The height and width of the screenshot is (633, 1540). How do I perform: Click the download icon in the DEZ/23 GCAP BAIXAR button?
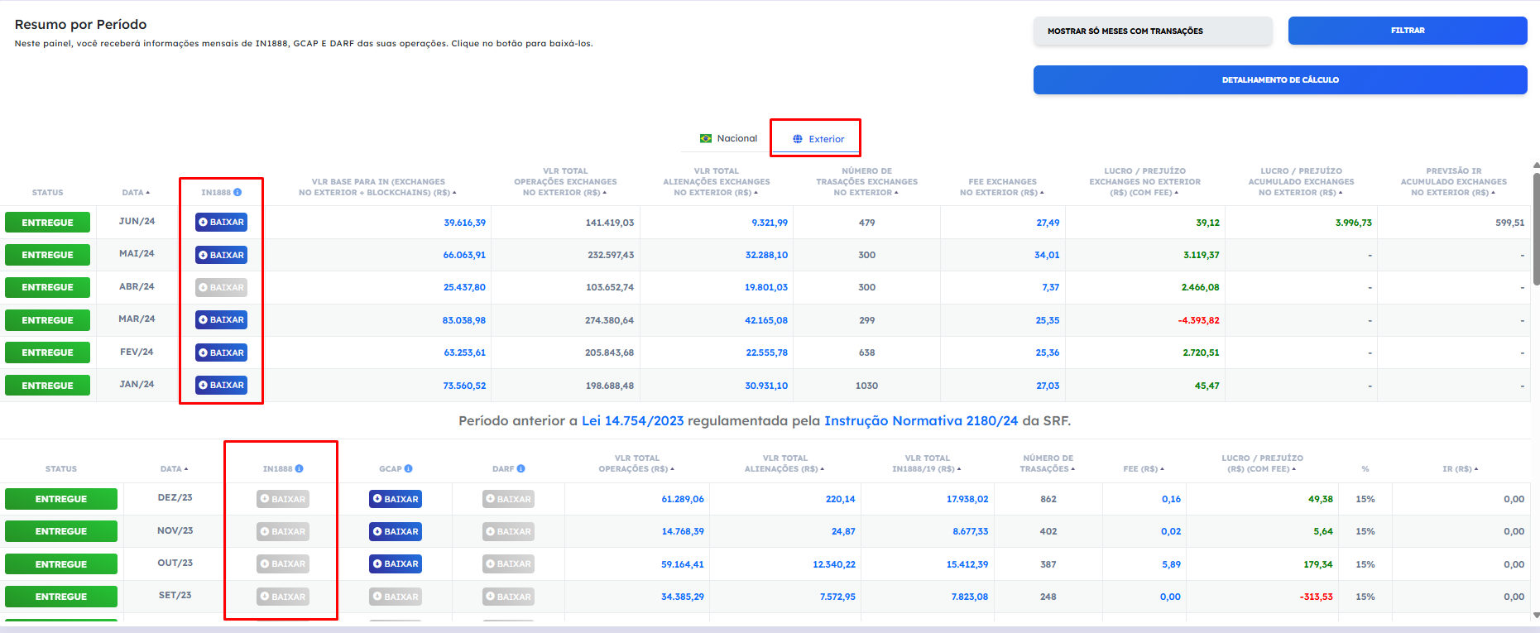point(377,499)
